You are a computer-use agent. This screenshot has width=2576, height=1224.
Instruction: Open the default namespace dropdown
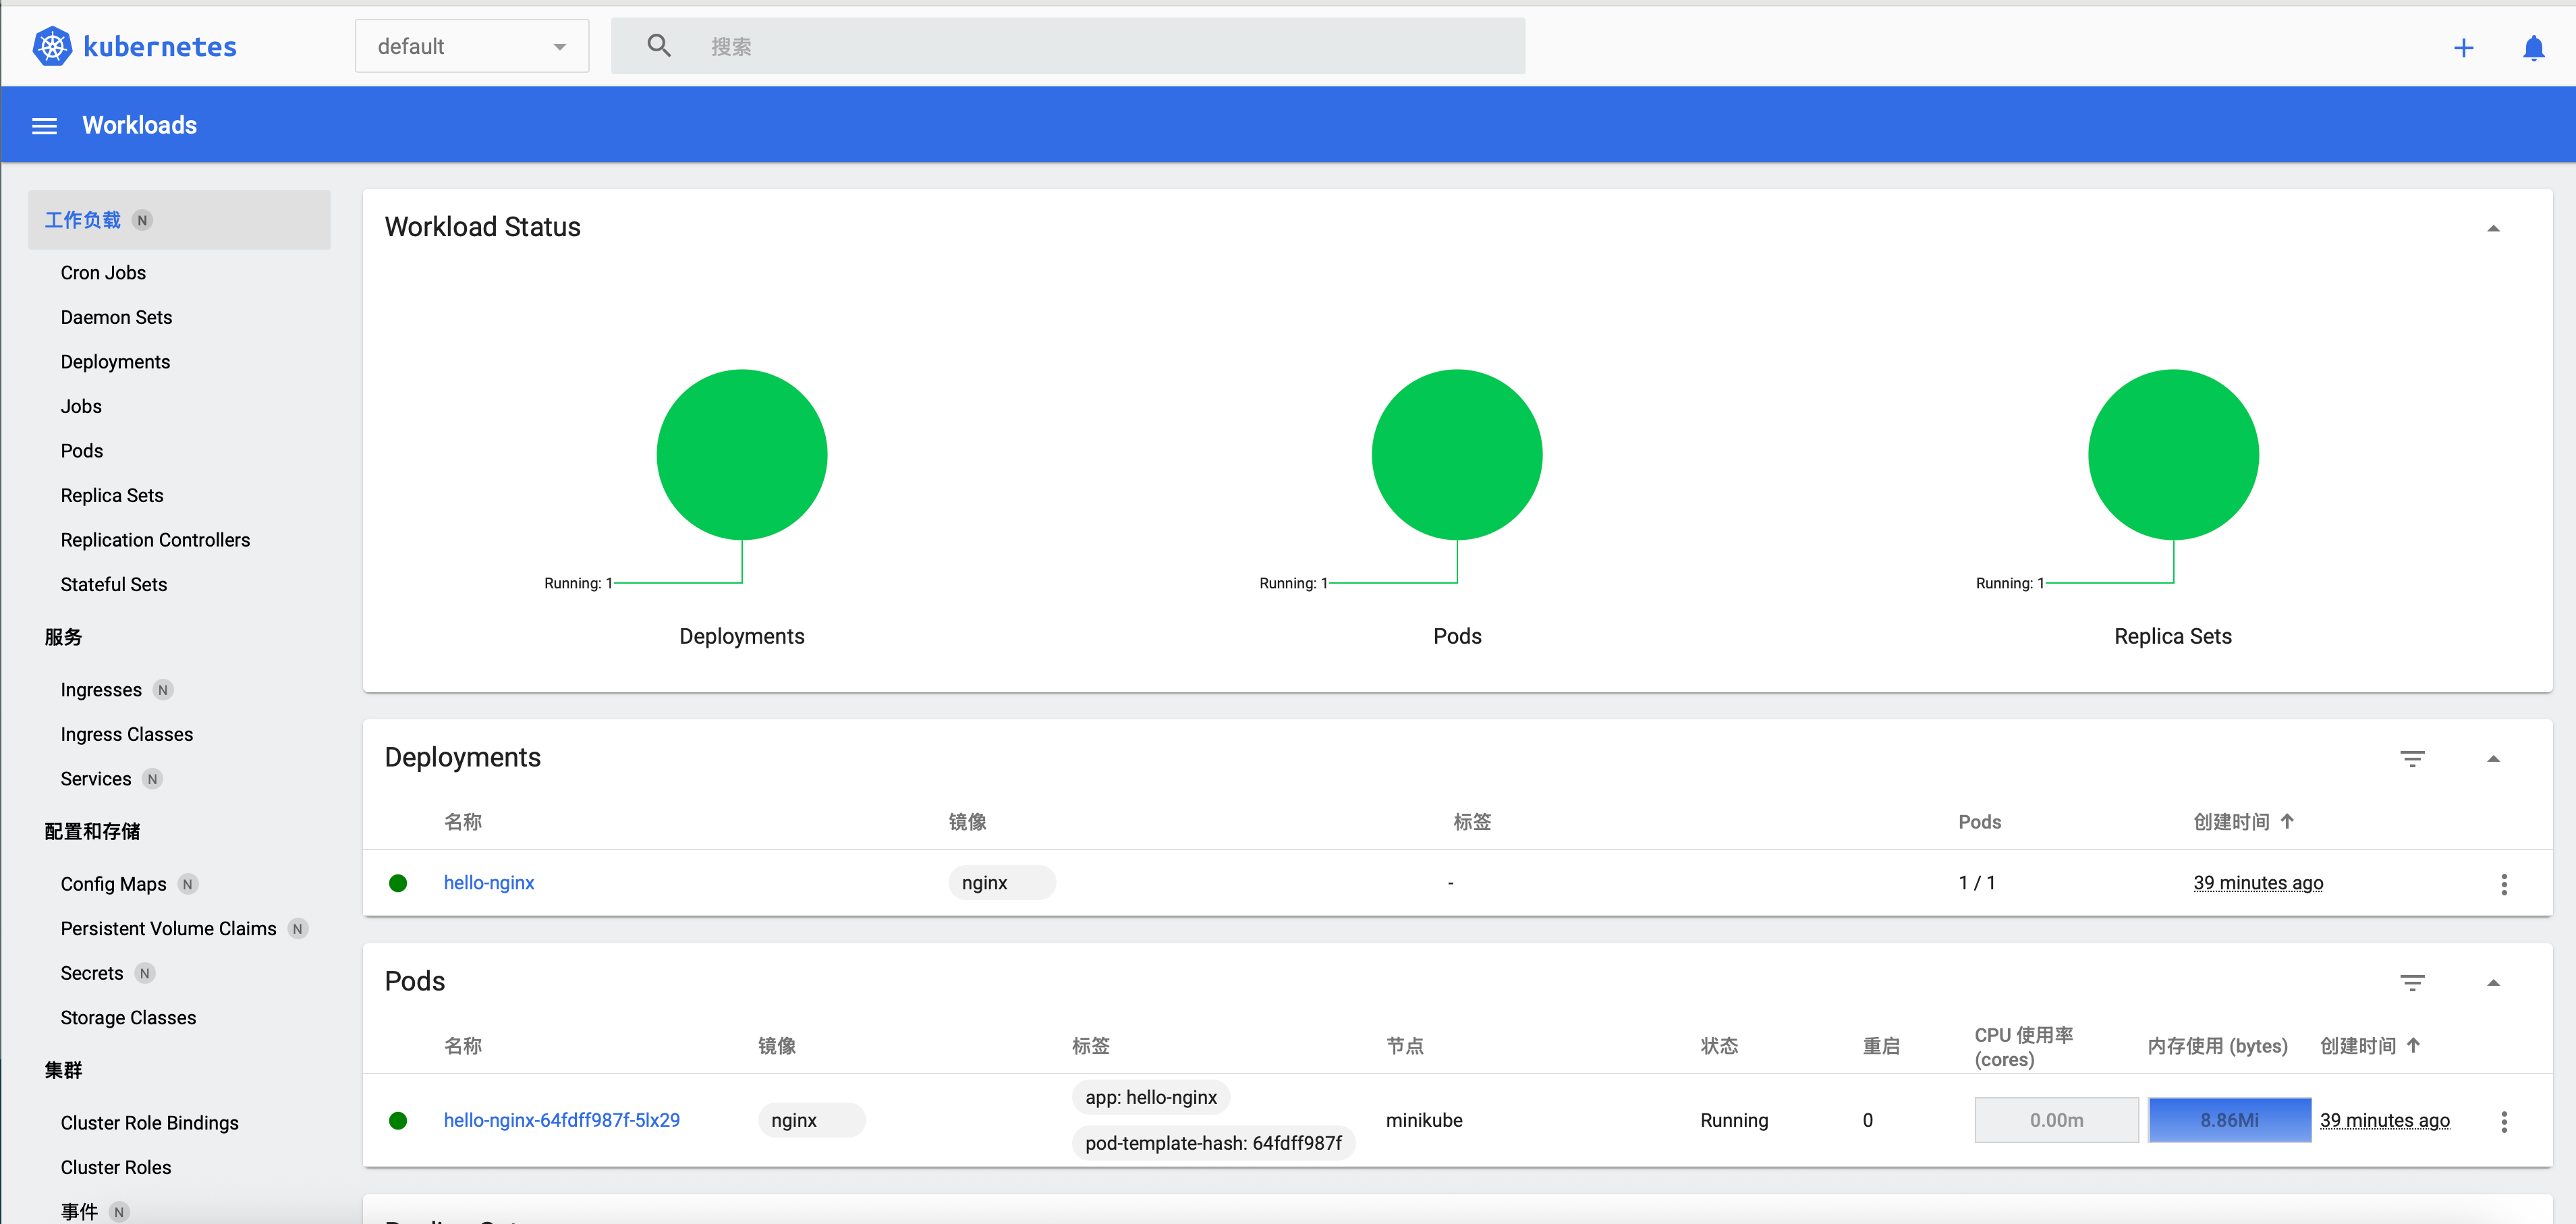(x=472, y=46)
